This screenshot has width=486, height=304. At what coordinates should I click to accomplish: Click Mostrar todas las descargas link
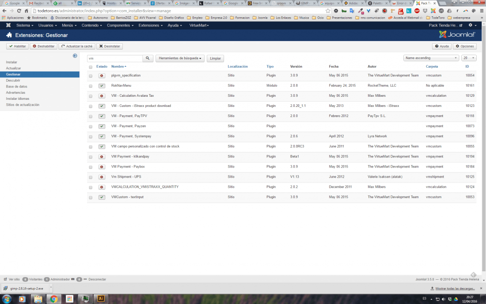pos(455,289)
